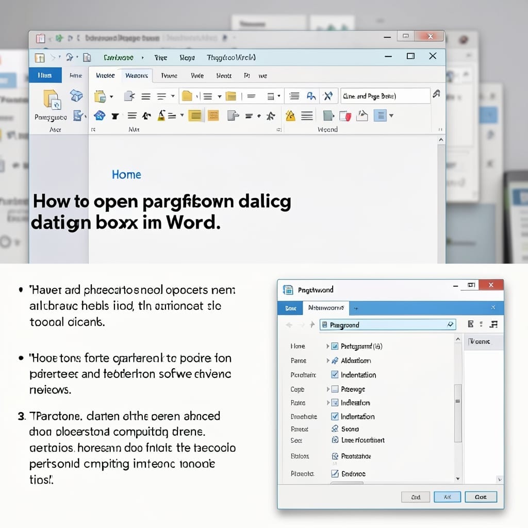The width and height of the screenshot is (528, 528).
Task: Click the up arrow navigation icon in dialog
Action: (312, 325)
